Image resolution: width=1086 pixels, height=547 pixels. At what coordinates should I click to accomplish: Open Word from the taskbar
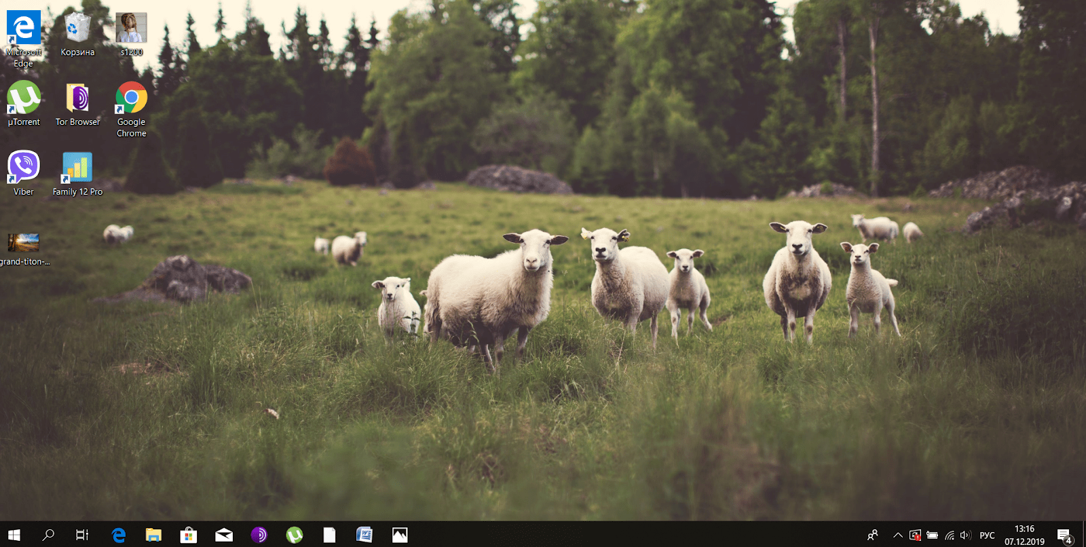click(364, 535)
